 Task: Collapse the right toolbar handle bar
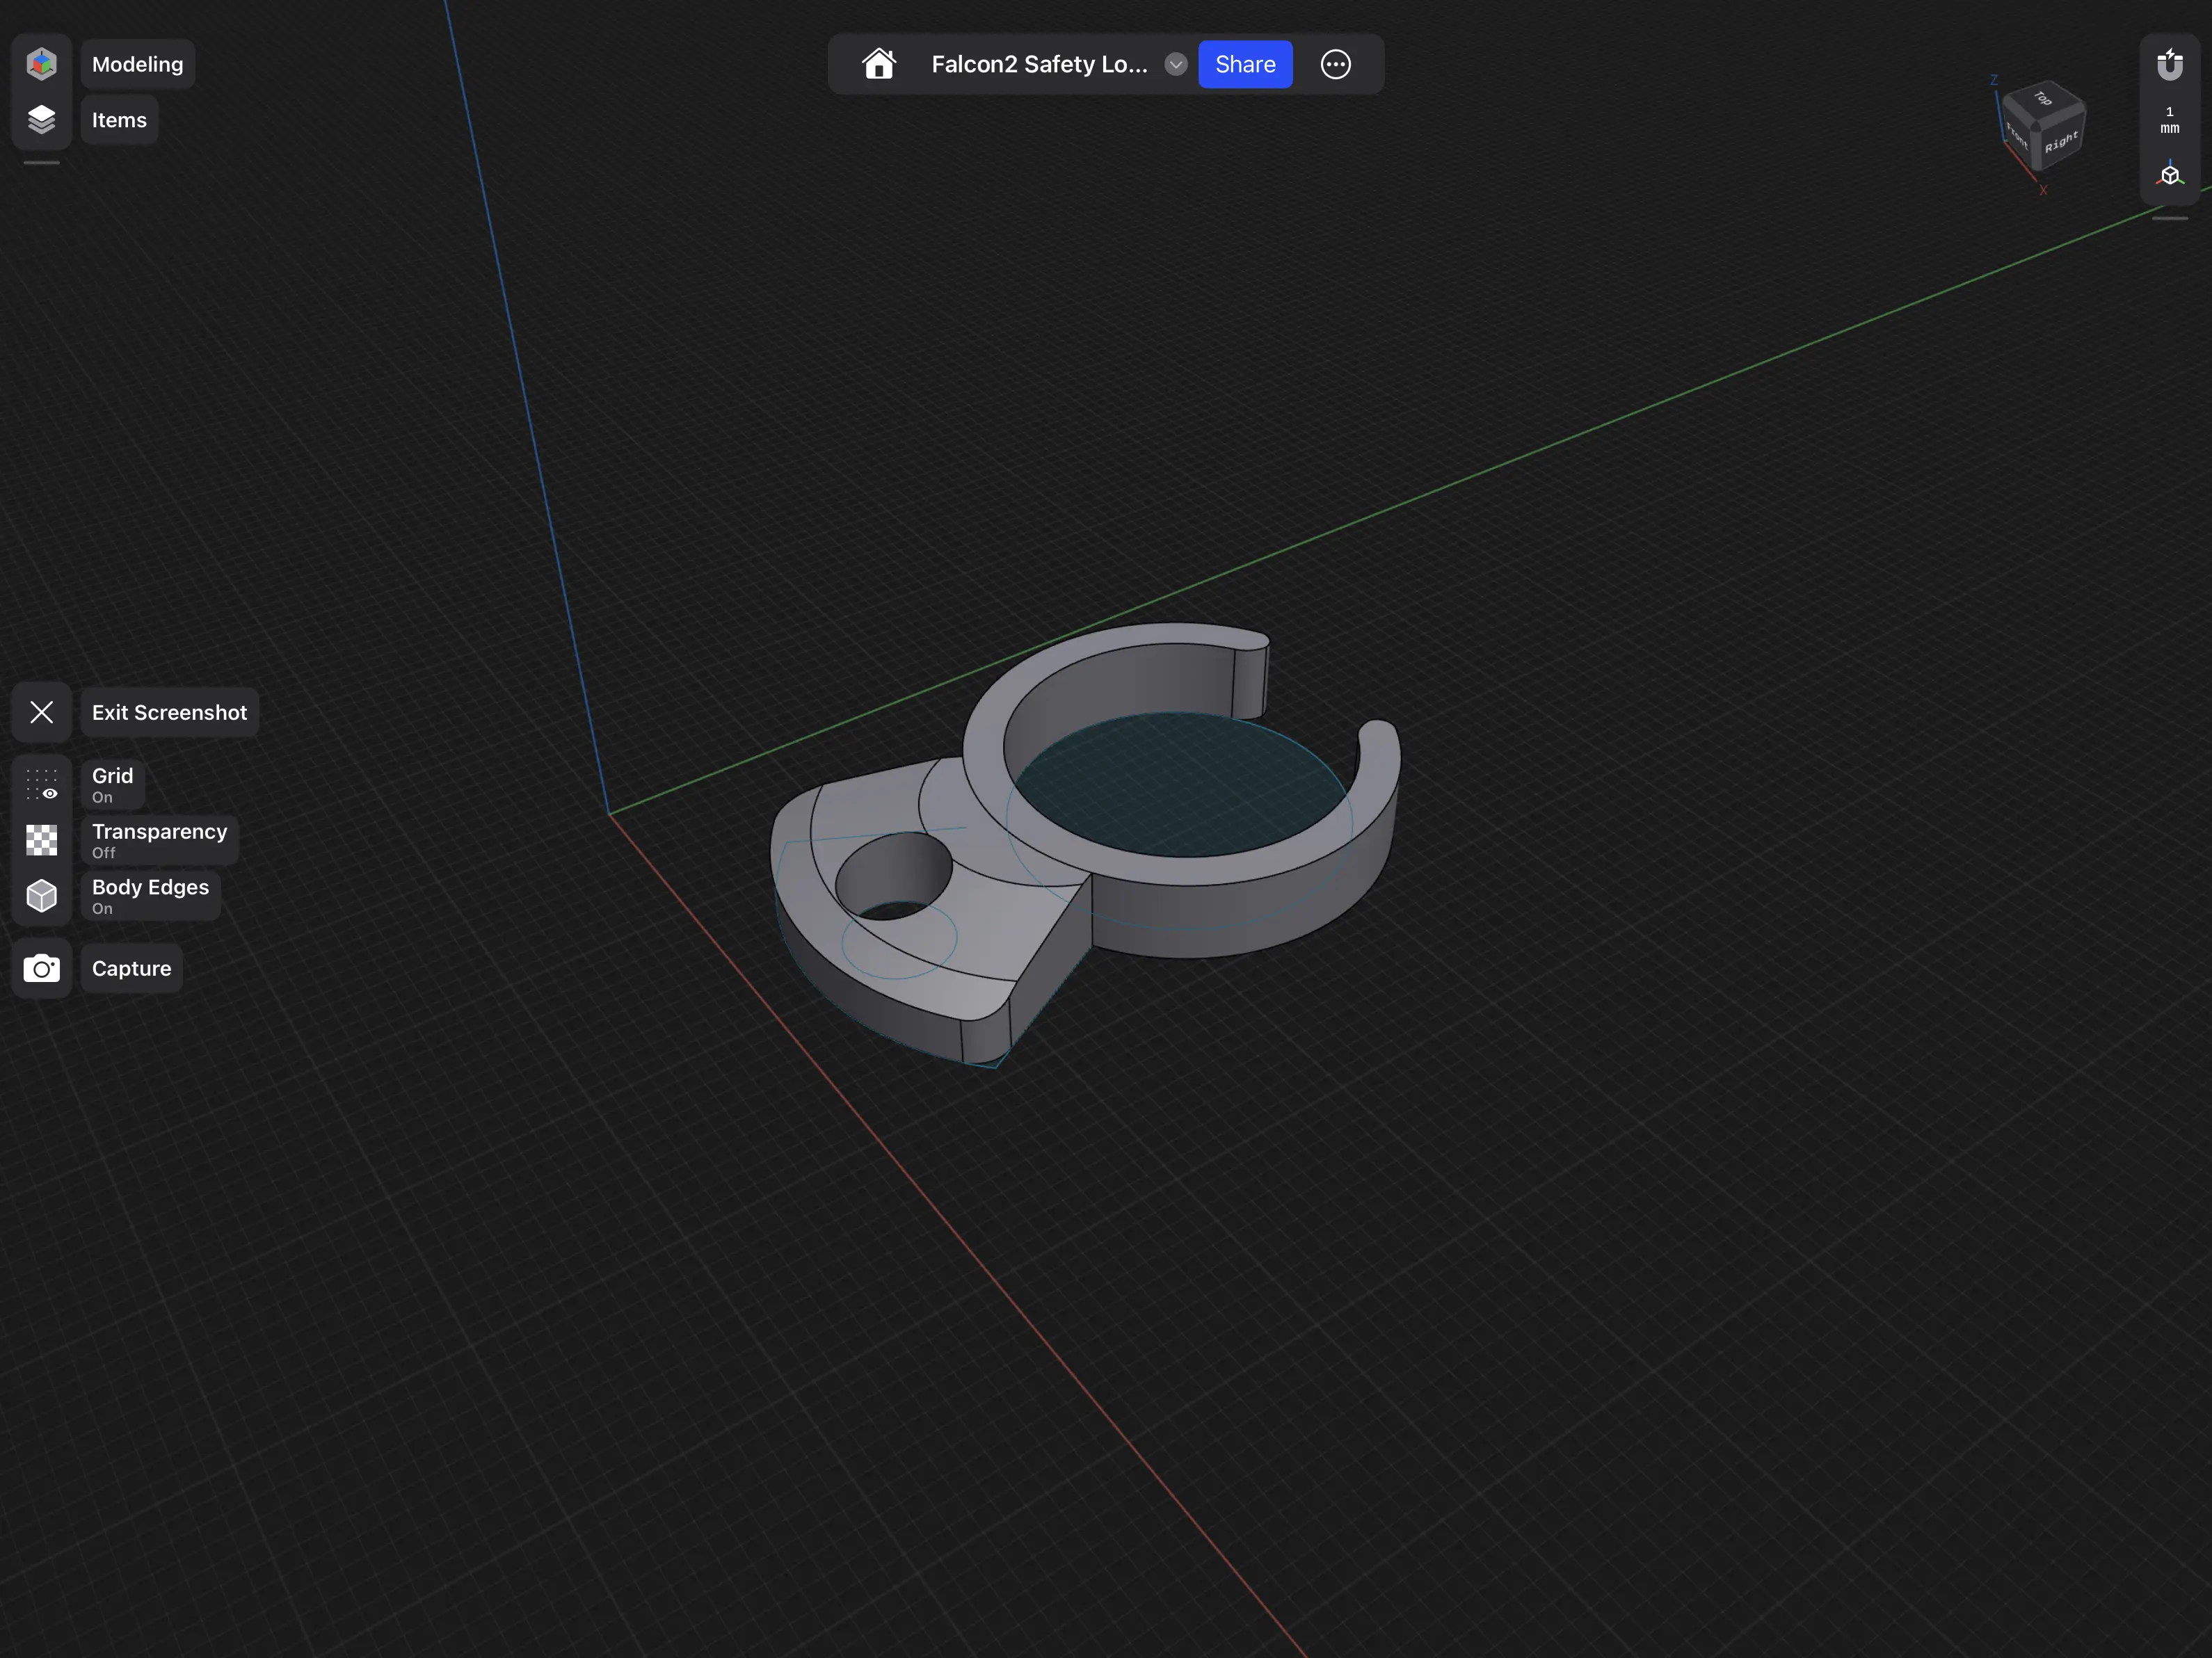pos(2169,218)
